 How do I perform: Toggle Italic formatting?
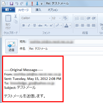[29, 25]
